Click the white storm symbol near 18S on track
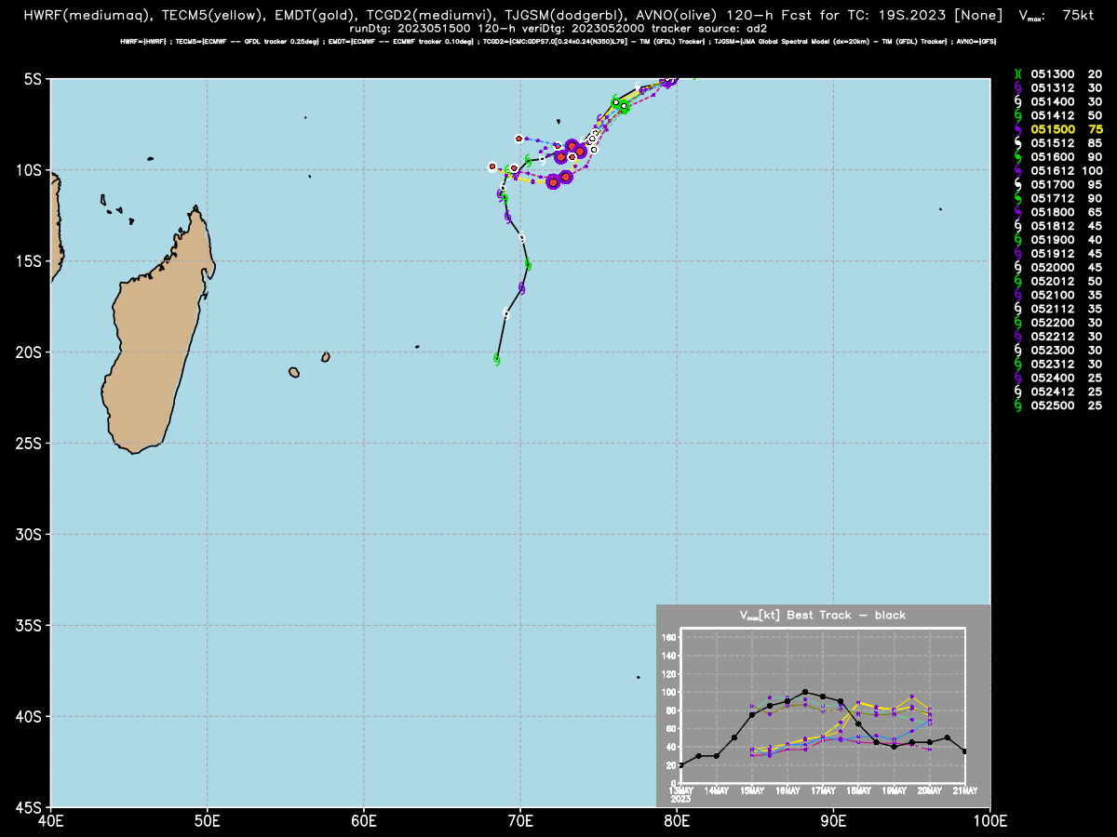 [x=506, y=313]
